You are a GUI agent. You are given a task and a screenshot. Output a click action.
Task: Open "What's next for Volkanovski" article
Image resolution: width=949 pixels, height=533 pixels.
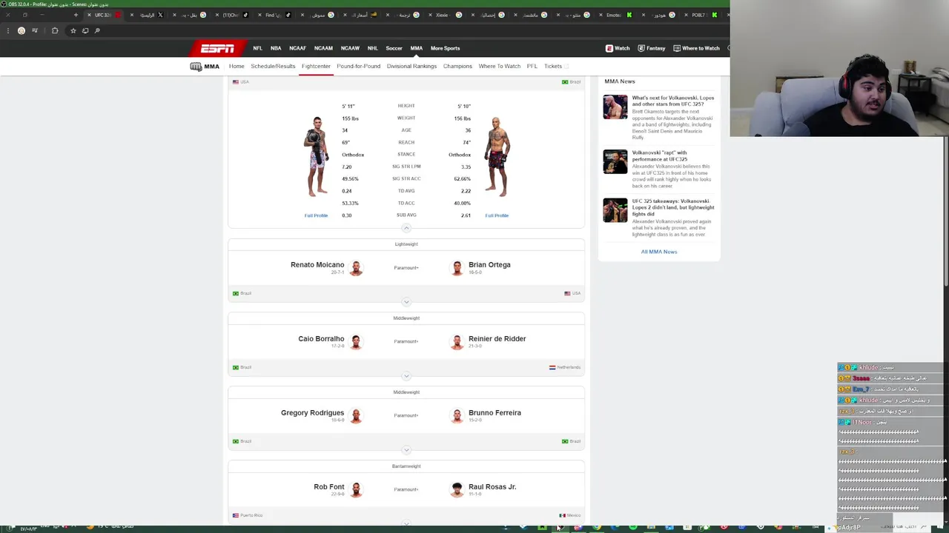pyautogui.click(x=672, y=101)
